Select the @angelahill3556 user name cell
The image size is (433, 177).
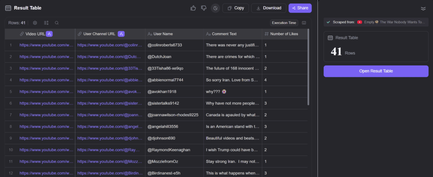click(174, 126)
